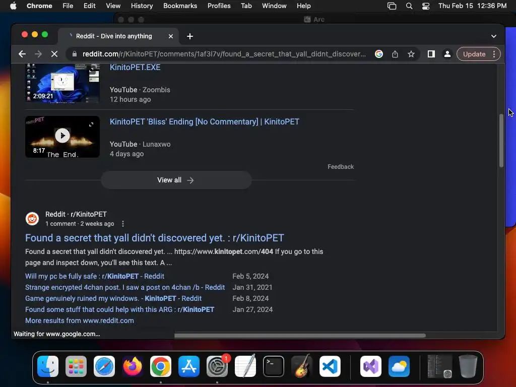This screenshot has width=516, height=387.
Task: Bookmark this page with star icon
Action: (x=411, y=54)
